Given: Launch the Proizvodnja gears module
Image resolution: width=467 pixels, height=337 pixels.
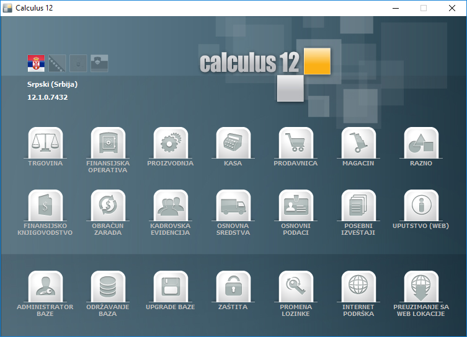Looking at the screenshot, I should click(171, 143).
